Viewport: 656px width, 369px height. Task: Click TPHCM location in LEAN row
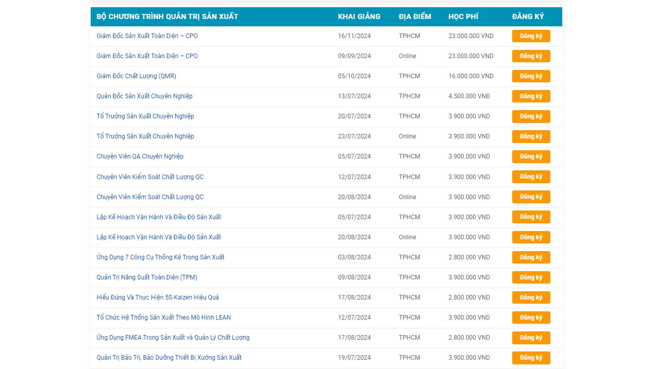(410, 318)
